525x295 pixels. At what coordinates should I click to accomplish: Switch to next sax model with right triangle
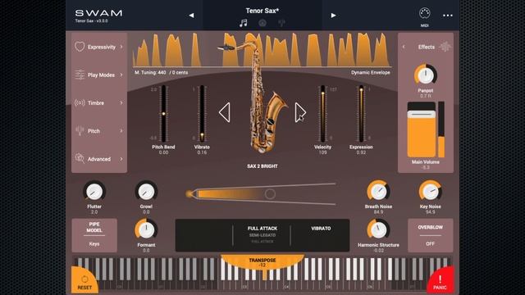pyautogui.click(x=300, y=112)
